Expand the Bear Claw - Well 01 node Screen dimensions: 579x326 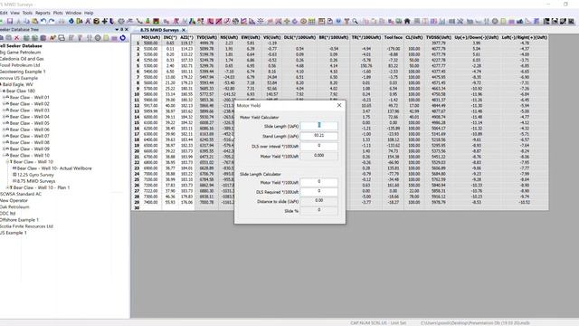click(4, 97)
